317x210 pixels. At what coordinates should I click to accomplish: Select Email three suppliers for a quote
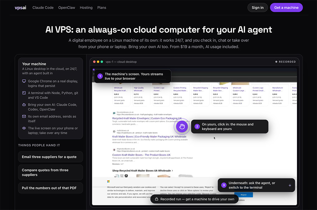point(50,157)
